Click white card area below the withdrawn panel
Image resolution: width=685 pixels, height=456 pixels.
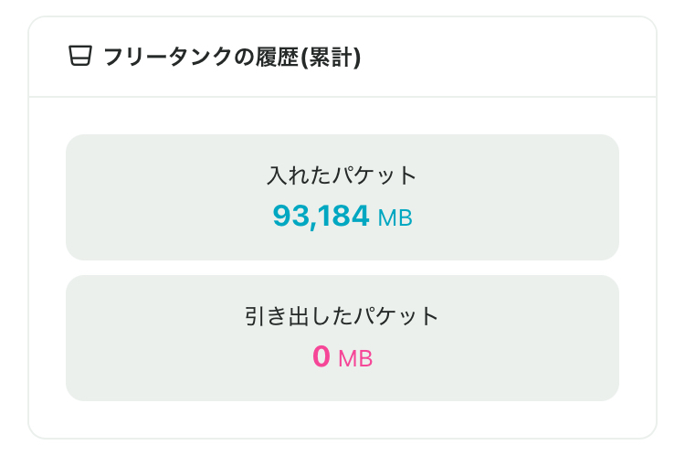(342, 419)
